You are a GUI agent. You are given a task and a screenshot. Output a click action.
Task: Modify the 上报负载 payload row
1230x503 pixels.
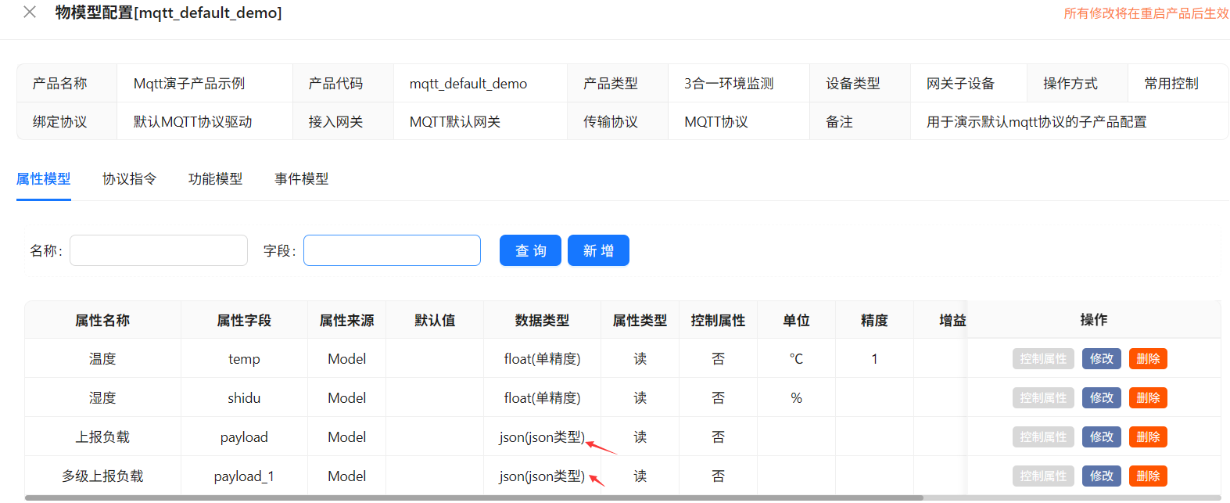(1101, 437)
